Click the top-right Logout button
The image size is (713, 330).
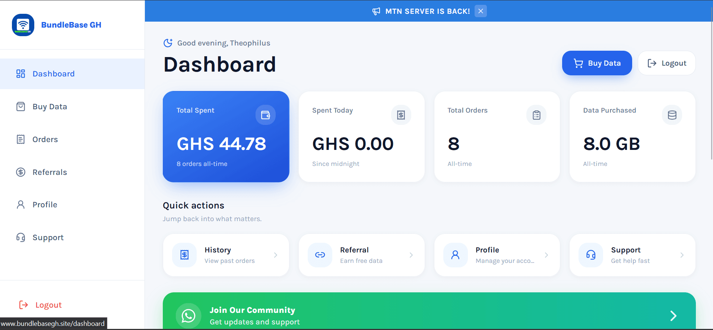coord(667,63)
